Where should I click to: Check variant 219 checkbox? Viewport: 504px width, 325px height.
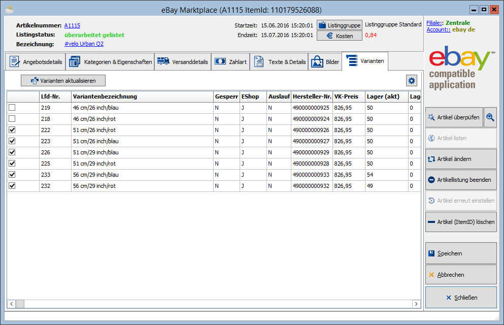[12, 107]
